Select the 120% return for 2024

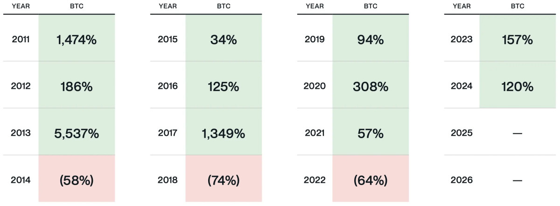point(517,86)
